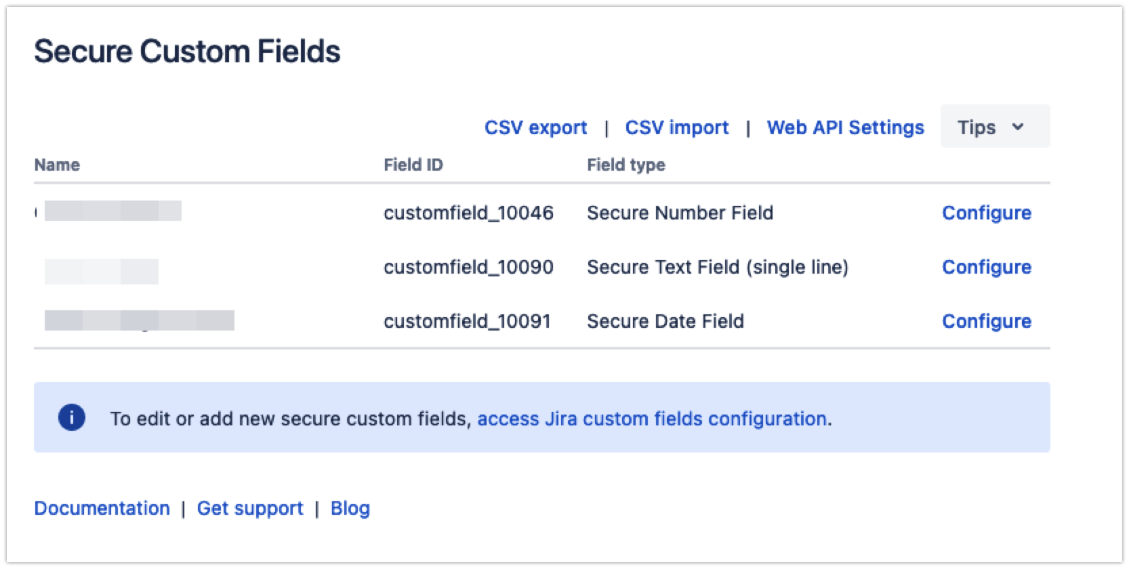The image size is (1129, 569).
Task: Click the Name column header
Action: (57, 165)
